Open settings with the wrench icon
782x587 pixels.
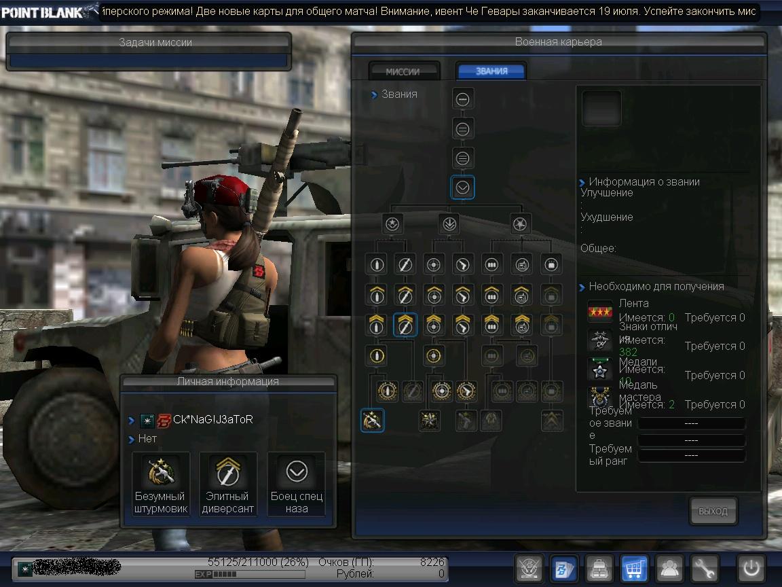point(705,568)
